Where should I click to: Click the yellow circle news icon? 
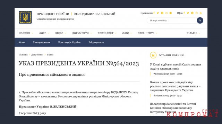pos(153,55)
